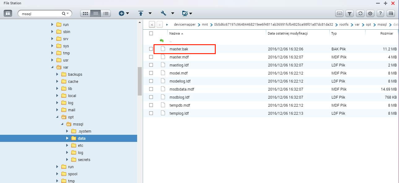Click the tempdb.mdf file icon
399x183 pixels.
tap(163, 105)
